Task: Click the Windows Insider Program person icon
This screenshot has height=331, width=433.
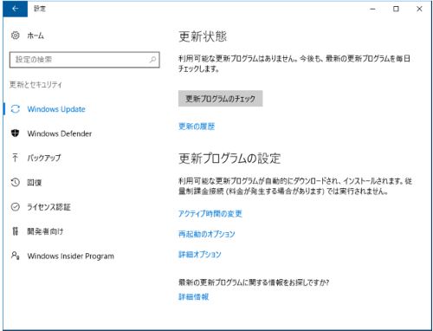Action: 16,256
